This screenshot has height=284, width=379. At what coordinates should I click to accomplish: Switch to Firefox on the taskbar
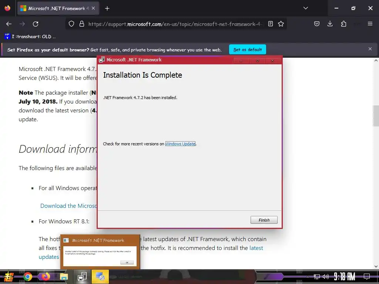pos(46,277)
